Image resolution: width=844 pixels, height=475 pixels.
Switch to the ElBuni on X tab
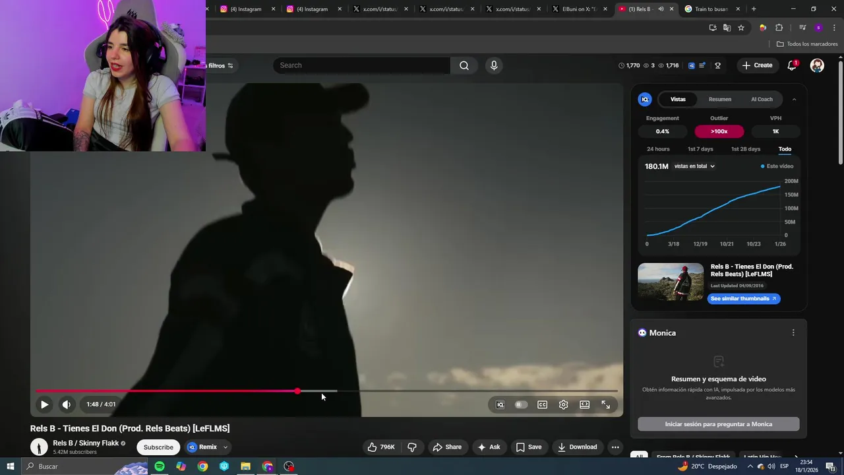tap(579, 9)
